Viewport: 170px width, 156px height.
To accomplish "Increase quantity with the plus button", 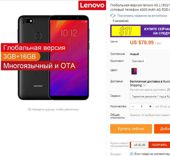I will (x=150, y=106).
